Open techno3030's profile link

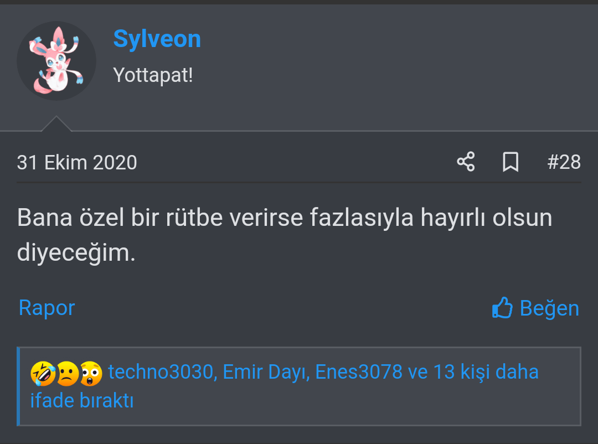point(161,372)
